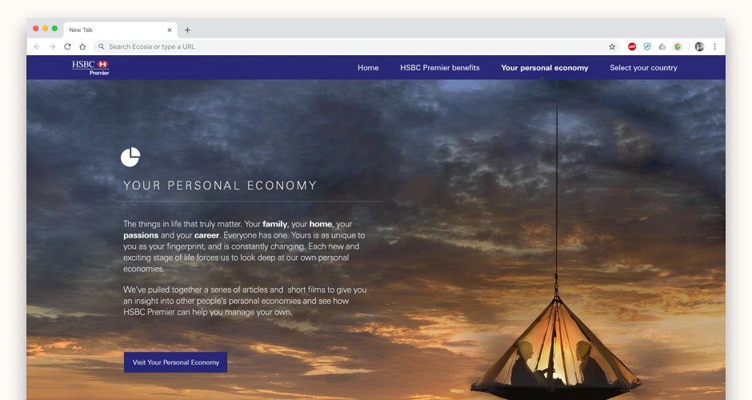Open the Adblock Plus extension icon
Viewport: 752px width, 400px height.
(x=632, y=46)
